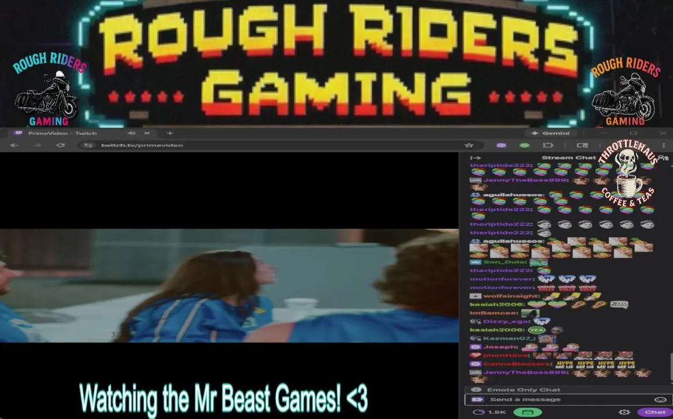
Task: Click username wolfsinsight in chat
Action: tap(511, 296)
